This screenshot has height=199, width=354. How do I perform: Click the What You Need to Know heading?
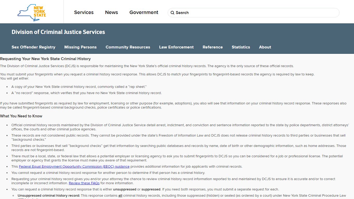[x=21, y=116]
